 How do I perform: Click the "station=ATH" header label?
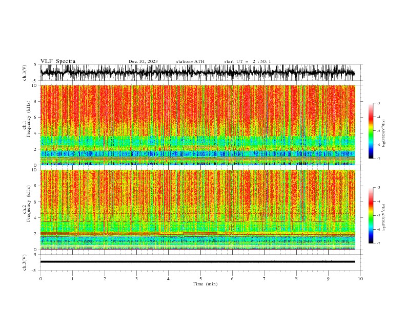click(x=190, y=61)
